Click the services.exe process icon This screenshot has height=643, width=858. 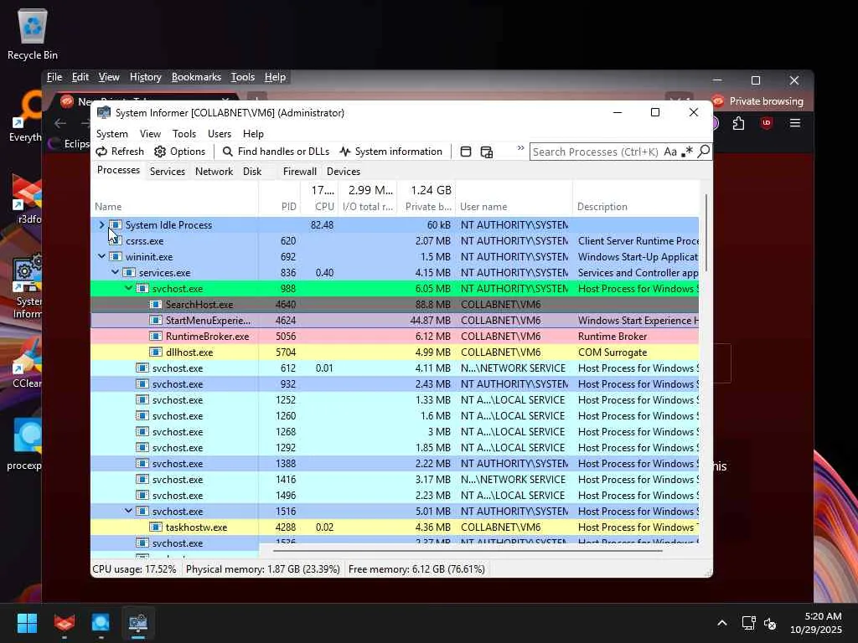coord(128,272)
